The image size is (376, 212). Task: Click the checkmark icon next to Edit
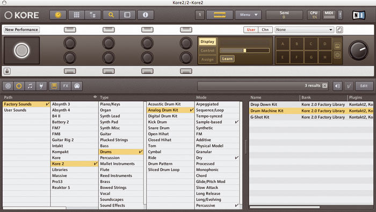(349, 86)
